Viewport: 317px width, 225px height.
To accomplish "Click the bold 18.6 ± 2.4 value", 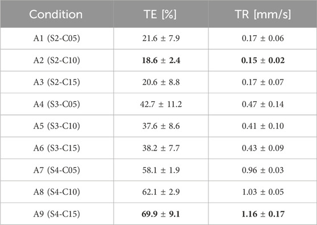I will pyautogui.click(x=161, y=60).
